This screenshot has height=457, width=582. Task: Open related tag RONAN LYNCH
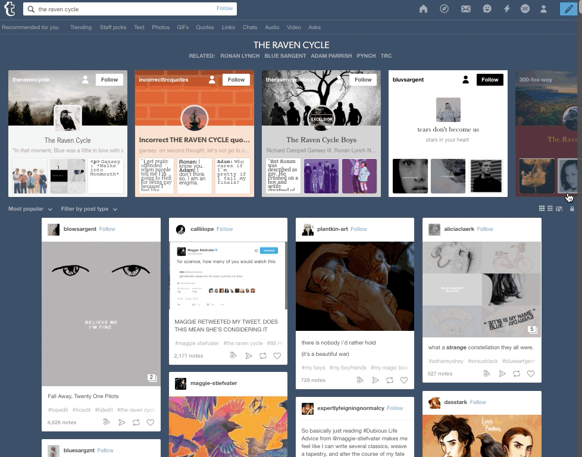click(240, 56)
